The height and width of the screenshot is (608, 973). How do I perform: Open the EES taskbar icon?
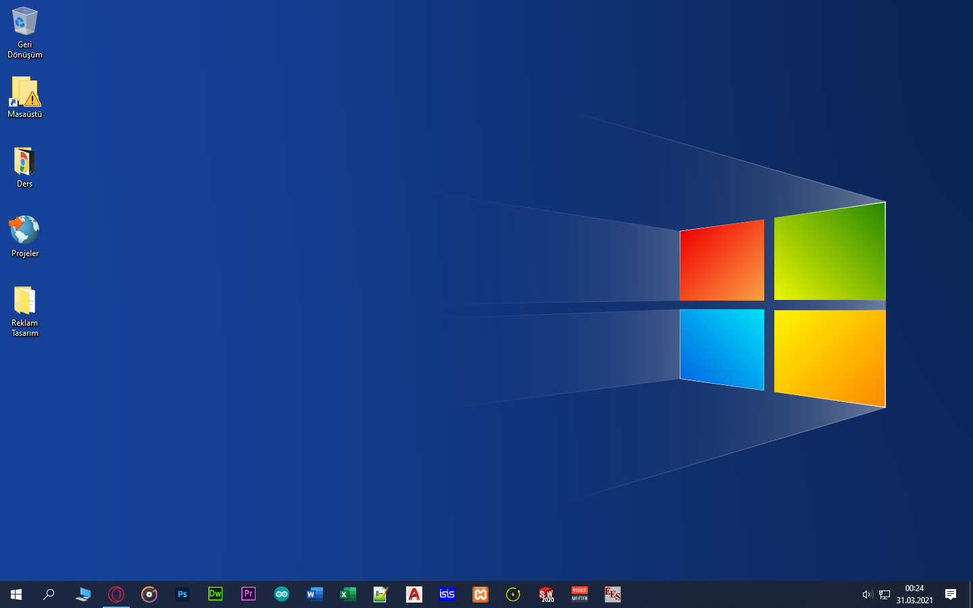point(613,594)
